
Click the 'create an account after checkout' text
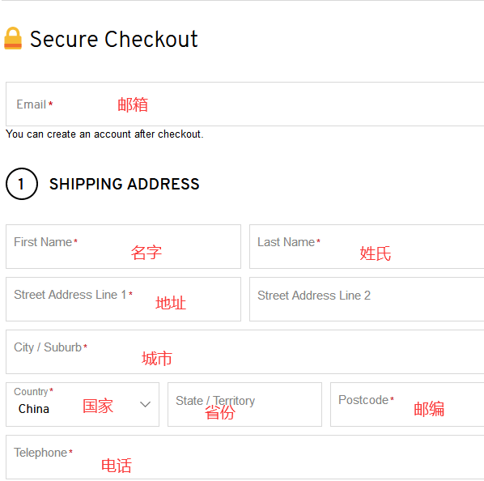[x=125, y=134]
